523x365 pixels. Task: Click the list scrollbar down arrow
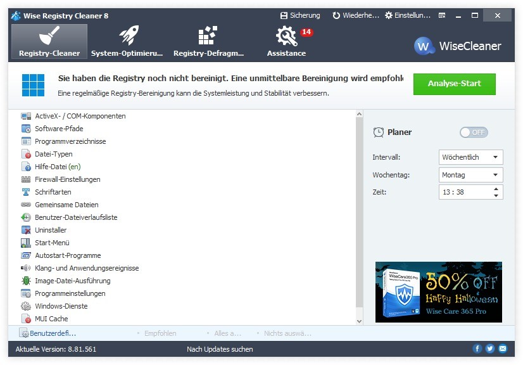pyautogui.click(x=359, y=321)
